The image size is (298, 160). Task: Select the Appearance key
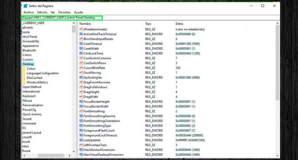point(31,46)
